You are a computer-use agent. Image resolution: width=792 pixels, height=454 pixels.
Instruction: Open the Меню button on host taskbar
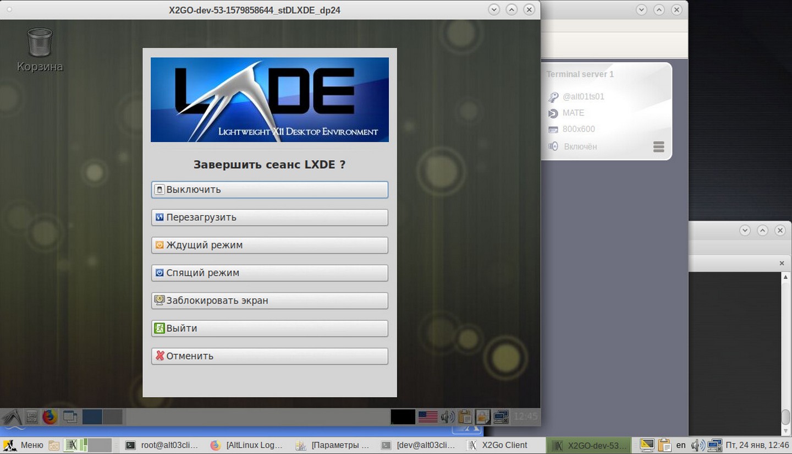[x=24, y=445]
